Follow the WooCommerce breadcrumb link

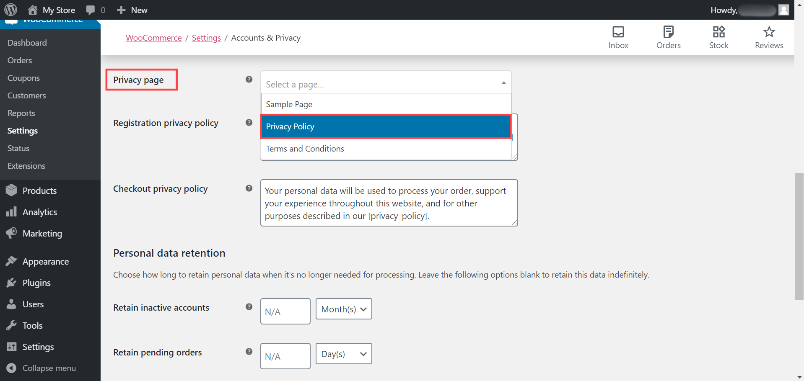click(x=154, y=38)
